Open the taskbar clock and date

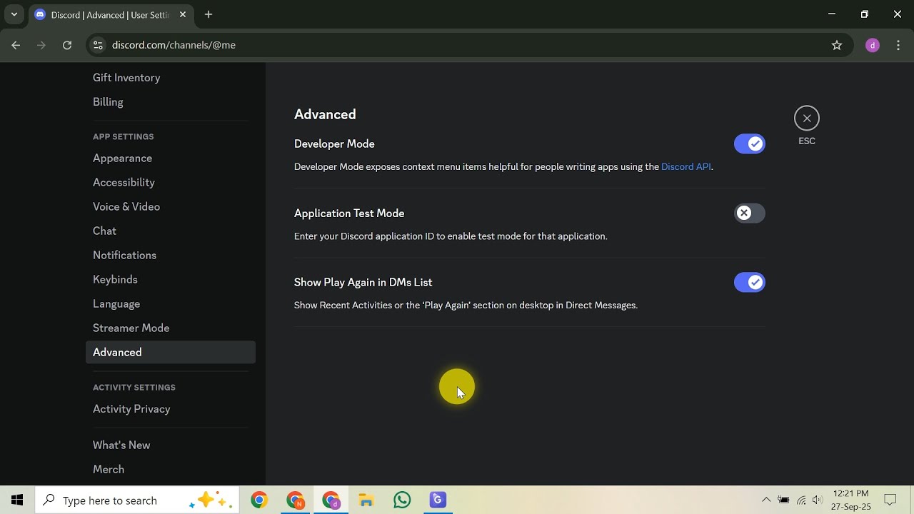click(850, 500)
